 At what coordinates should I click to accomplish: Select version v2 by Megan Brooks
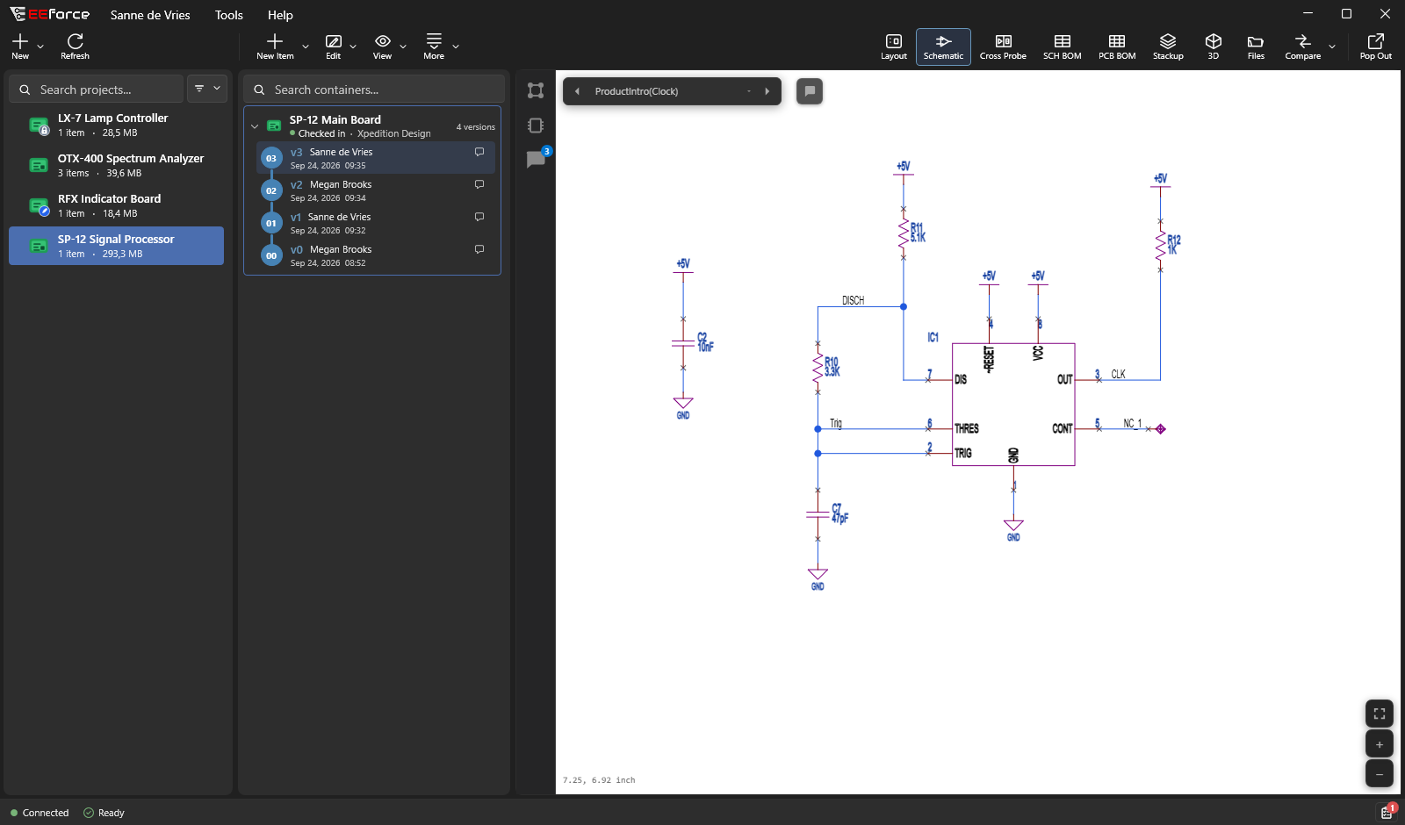pos(376,190)
